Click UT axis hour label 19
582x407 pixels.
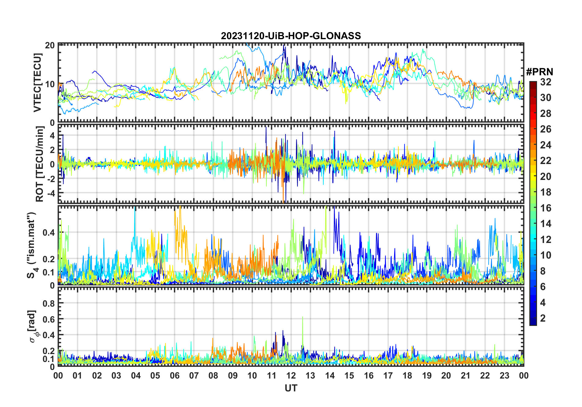click(x=427, y=375)
